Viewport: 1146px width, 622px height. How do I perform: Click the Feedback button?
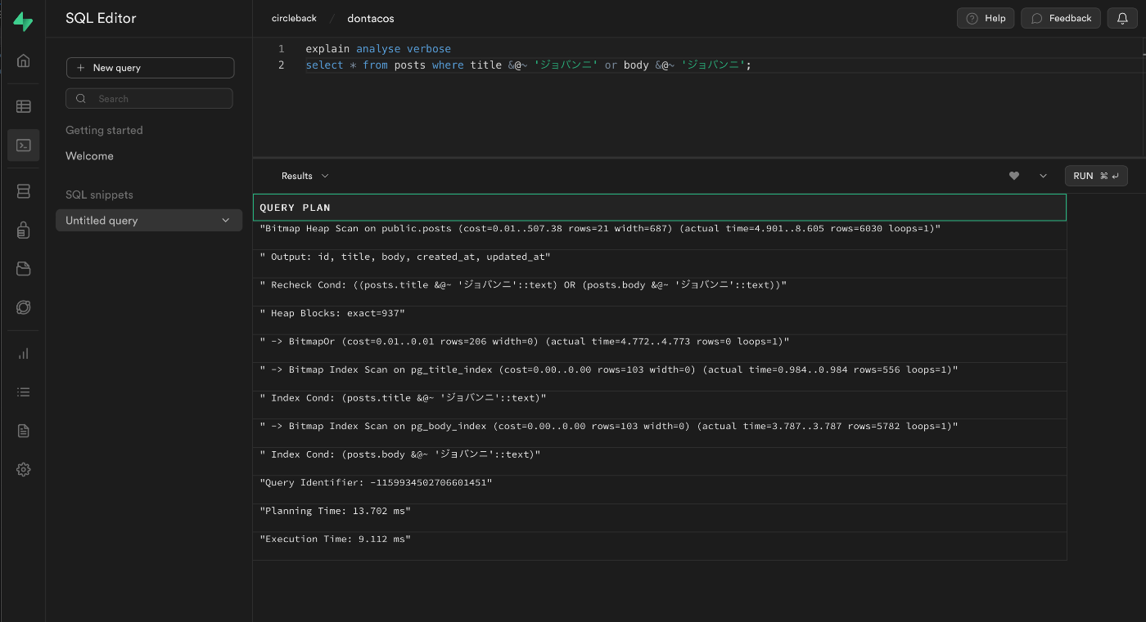(1061, 18)
